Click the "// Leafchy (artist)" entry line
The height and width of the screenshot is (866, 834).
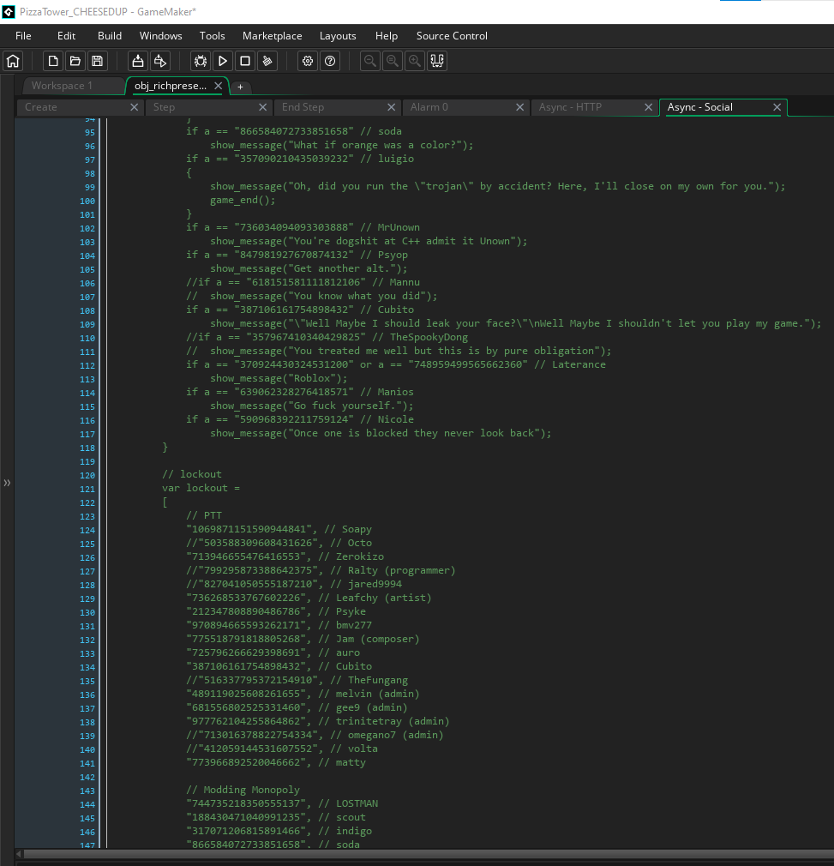tap(309, 598)
